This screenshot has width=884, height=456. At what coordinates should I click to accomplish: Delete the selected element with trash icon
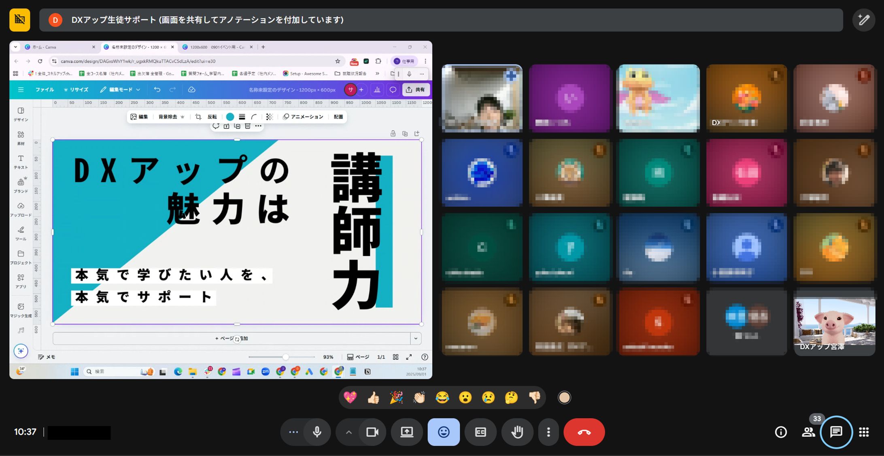coord(248,126)
